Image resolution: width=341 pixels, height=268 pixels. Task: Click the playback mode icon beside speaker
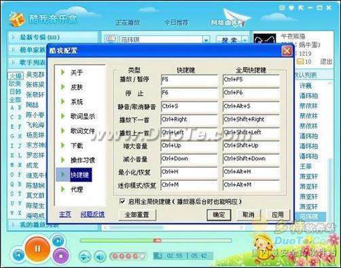(84, 256)
